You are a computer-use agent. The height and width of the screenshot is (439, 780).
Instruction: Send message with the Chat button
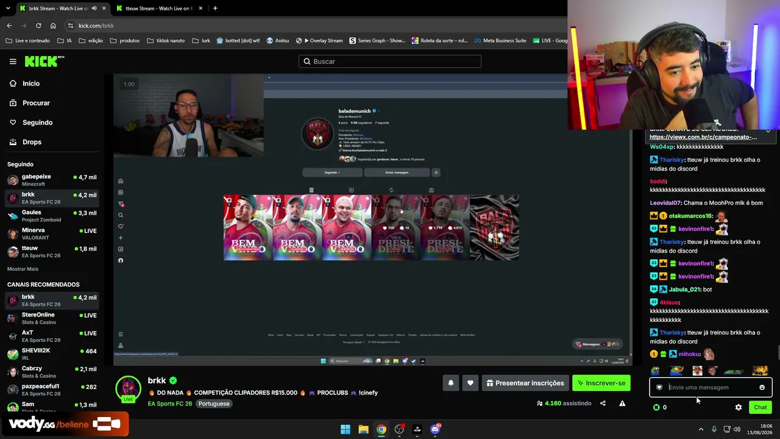pos(760,407)
